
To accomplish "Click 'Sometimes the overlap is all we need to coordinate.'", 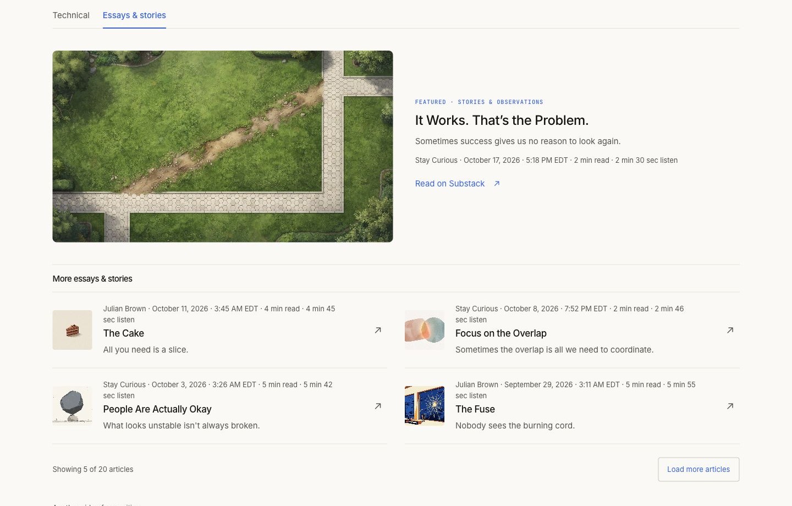I will pos(554,350).
